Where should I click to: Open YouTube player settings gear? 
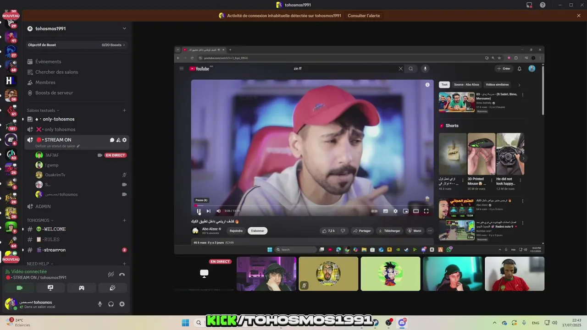[x=395, y=211]
